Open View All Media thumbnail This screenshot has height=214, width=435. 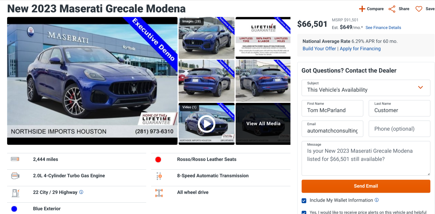pos(263,123)
